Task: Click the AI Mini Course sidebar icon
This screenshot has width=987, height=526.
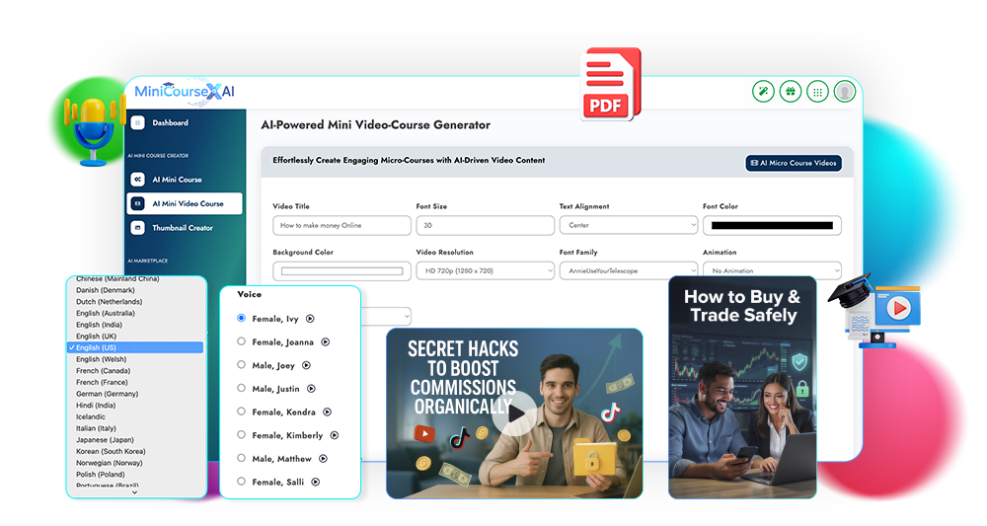Action: [138, 180]
